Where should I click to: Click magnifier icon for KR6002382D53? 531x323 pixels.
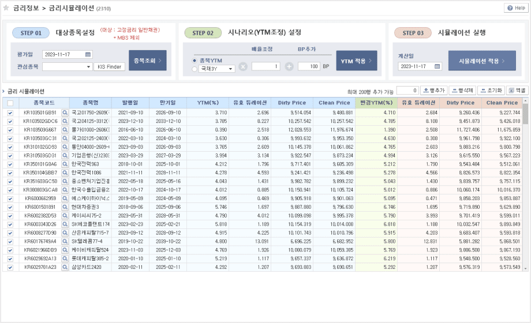pos(65,216)
